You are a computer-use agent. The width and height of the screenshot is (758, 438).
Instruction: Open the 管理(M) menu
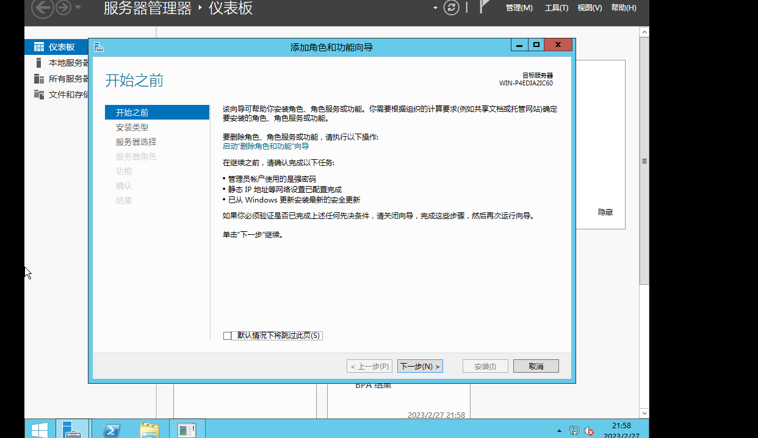(519, 8)
